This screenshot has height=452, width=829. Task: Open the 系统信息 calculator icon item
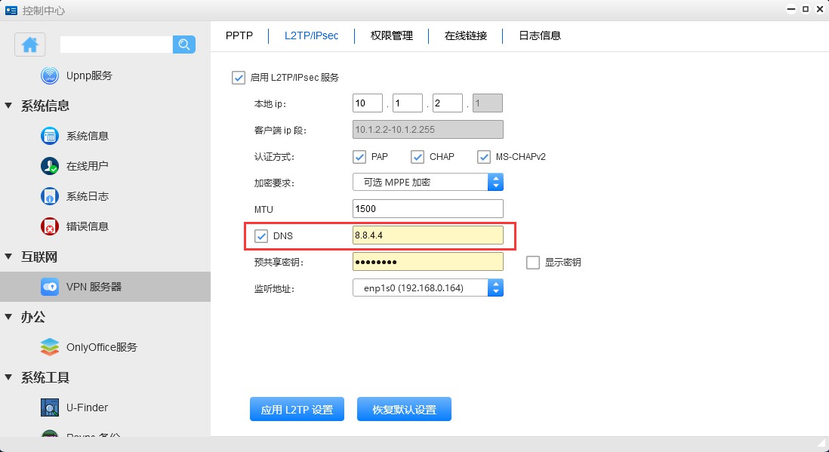click(x=50, y=136)
